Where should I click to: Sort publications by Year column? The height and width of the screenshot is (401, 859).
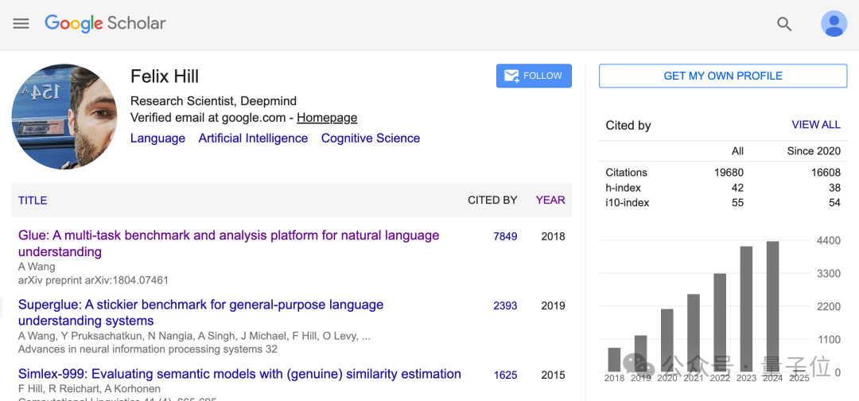550,200
